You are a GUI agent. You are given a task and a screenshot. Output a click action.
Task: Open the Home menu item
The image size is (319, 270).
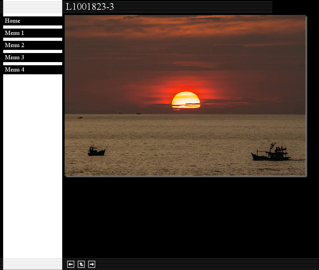tap(13, 21)
